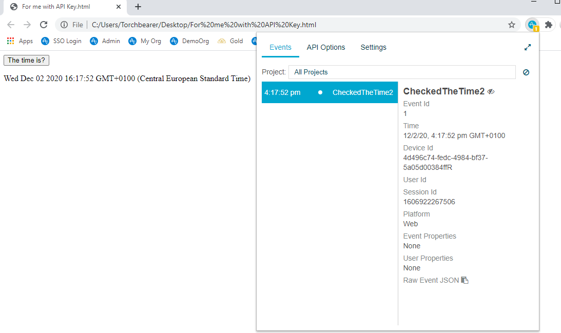The height and width of the screenshot is (333, 561).
Task: Open the My Org bookmark
Action: (x=145, y=41)
